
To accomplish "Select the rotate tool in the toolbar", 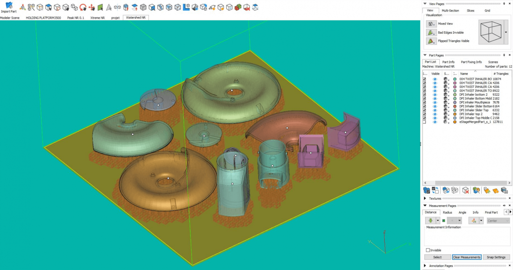I will point(82,7).
